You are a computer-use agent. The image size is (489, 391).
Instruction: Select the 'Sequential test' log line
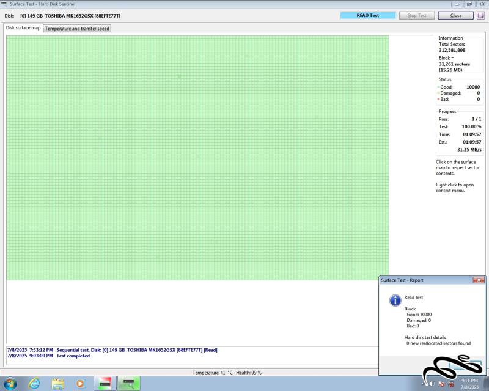click(112, 350)
